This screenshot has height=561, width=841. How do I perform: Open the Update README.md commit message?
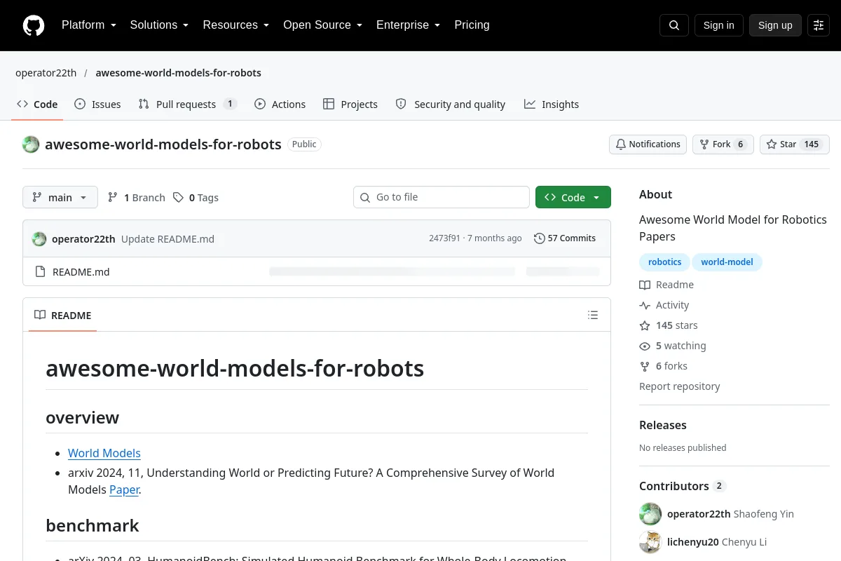(167, 239)
